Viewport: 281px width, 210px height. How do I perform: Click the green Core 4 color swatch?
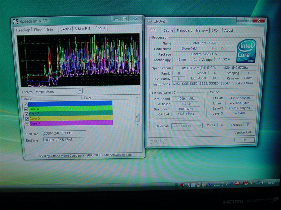pos(71,108)
